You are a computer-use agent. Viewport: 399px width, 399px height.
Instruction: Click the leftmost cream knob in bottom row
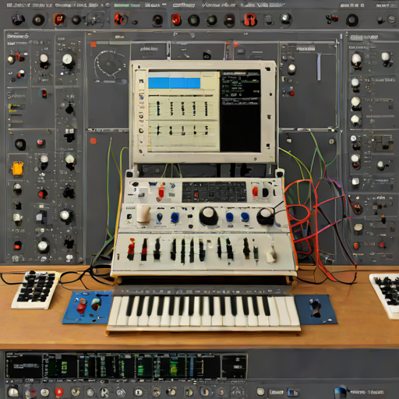(x=12, y=392)
